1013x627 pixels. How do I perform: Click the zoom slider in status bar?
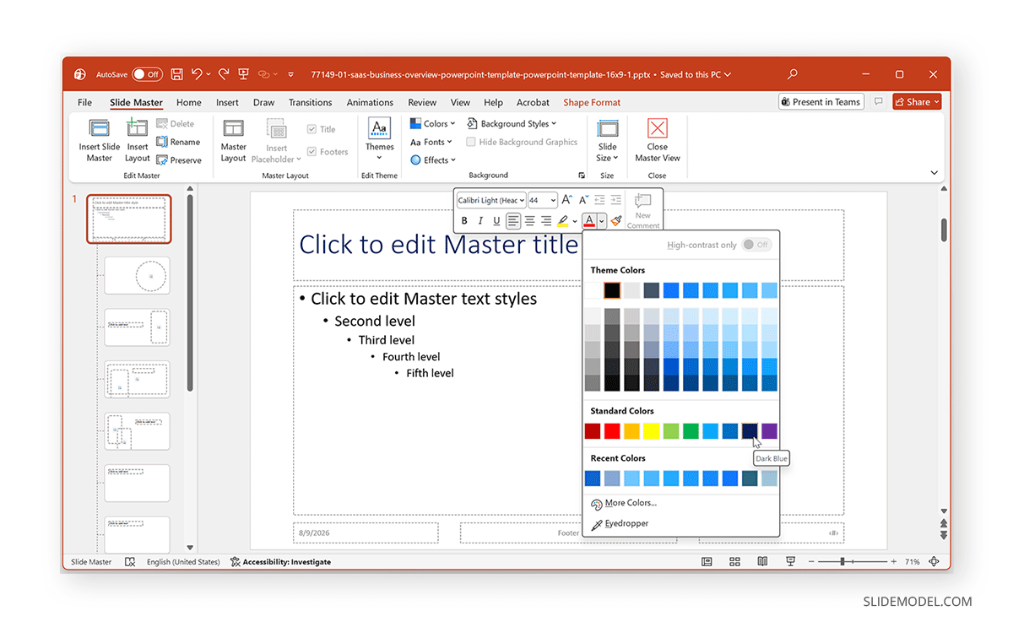click(852, 561)
